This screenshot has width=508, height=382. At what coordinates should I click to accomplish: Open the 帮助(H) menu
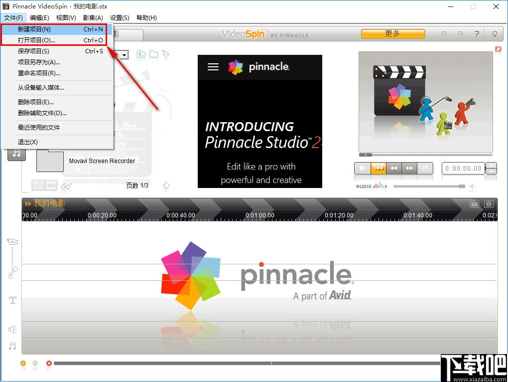[146, 17]
